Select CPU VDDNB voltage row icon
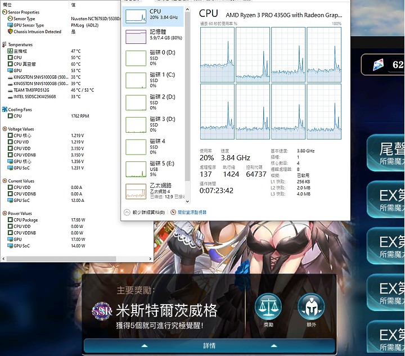 (x=10, y=155)
